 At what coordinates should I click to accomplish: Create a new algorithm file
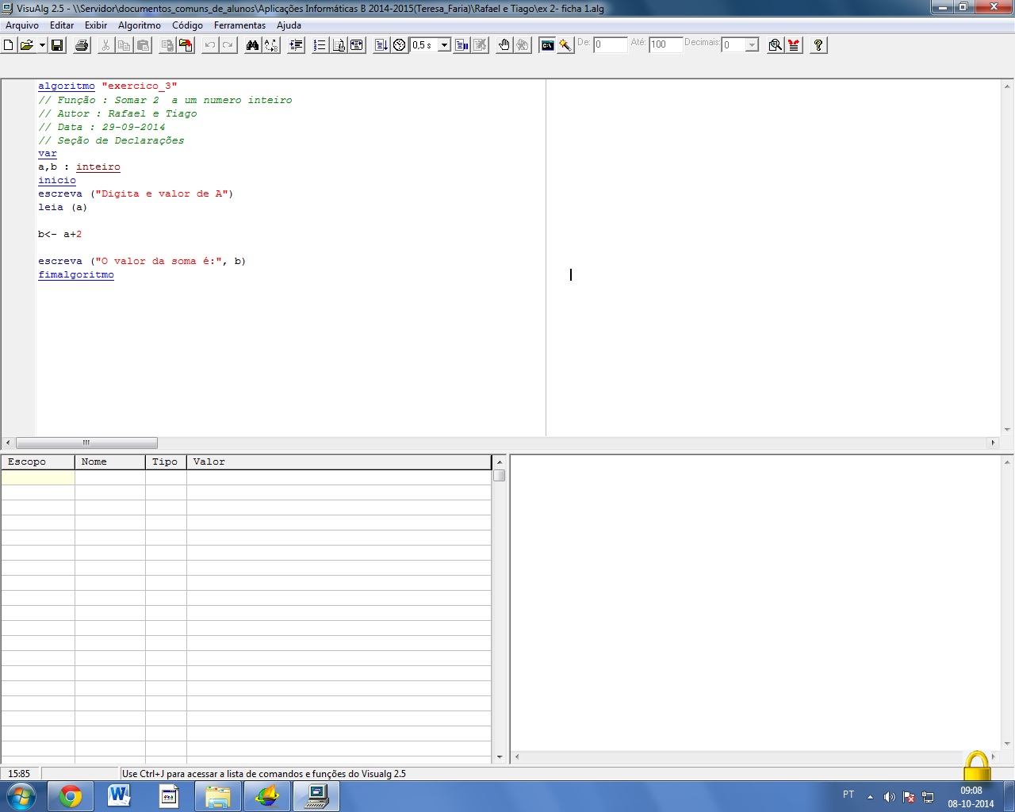pyautogui.click(x=9, y=45)
